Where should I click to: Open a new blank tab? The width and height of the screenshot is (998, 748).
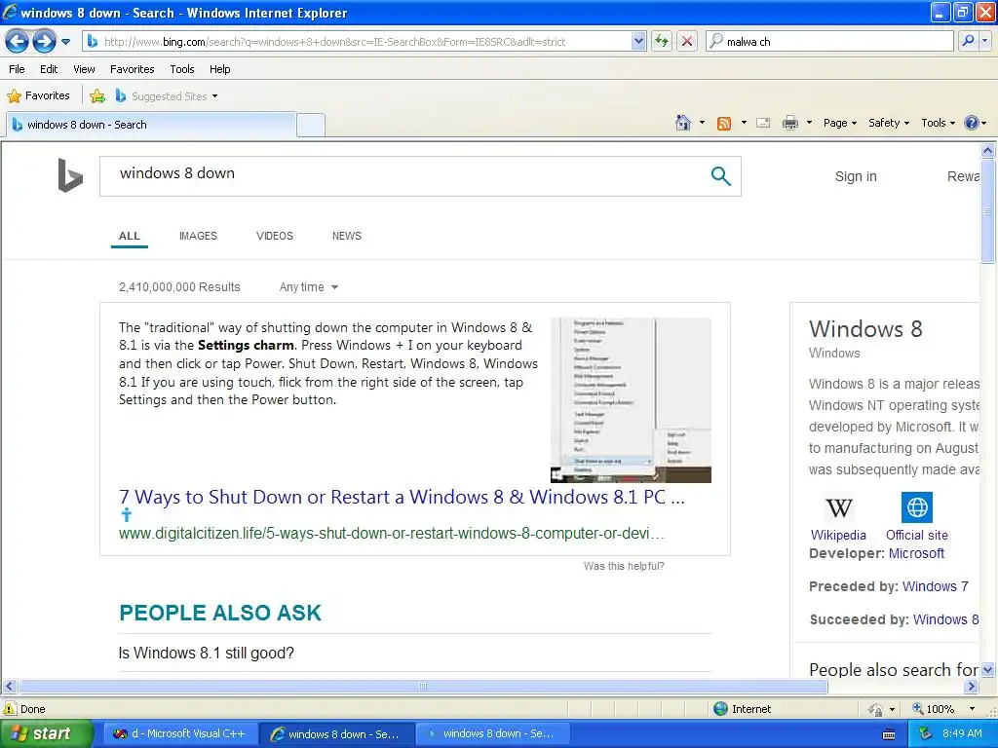(x=311, y=125)
